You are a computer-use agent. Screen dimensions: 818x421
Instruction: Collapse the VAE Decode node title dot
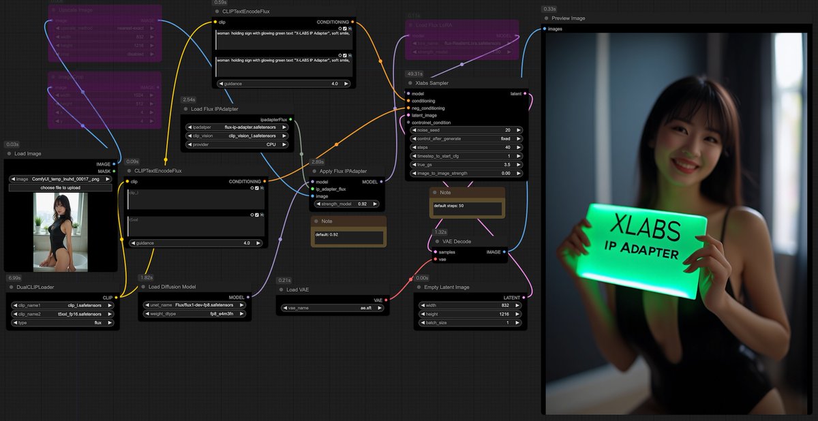pos(438,241)
